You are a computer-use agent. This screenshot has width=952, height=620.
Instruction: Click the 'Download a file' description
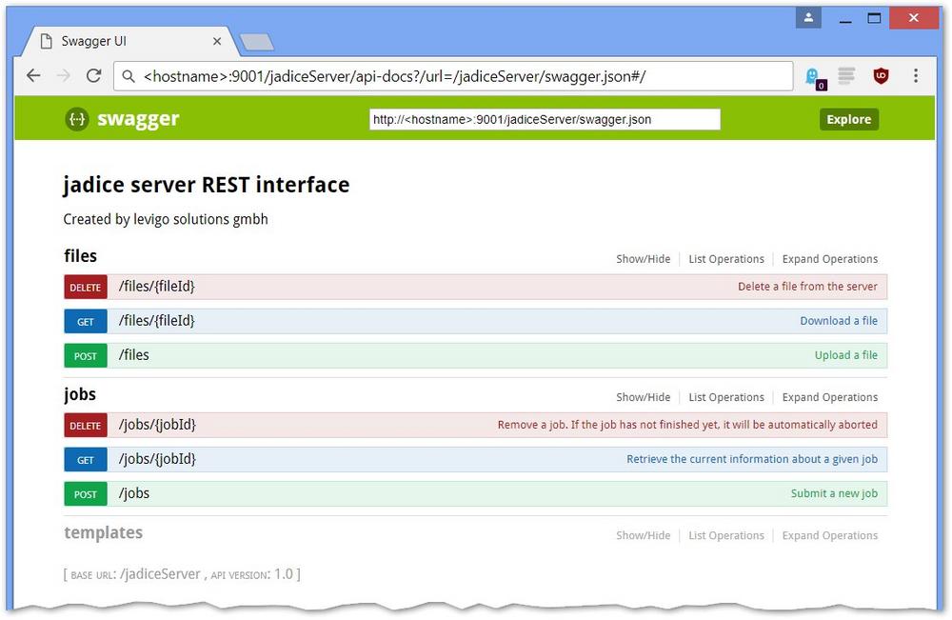point(839,321)
